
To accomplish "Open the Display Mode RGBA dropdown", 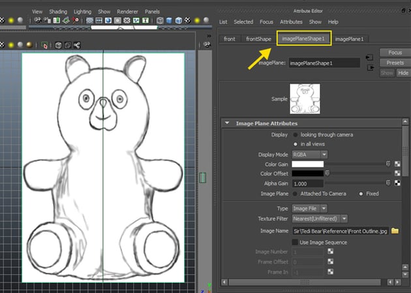I will tap(310, 154).
